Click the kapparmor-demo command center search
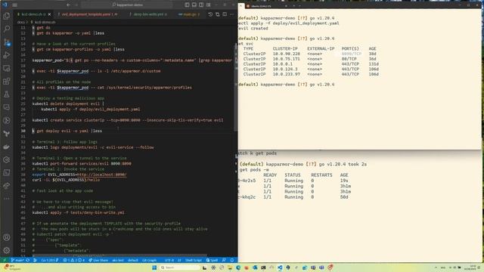 [127, 5]
